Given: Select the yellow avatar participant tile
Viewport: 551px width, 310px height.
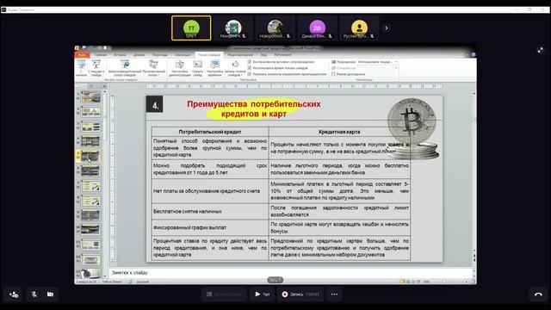Looking at the screenshot, I should [x=359, y=28].
